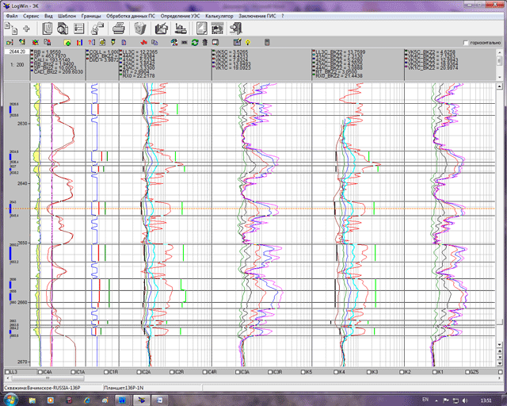Open the Обработка данных ПС menu

point(131,16)
